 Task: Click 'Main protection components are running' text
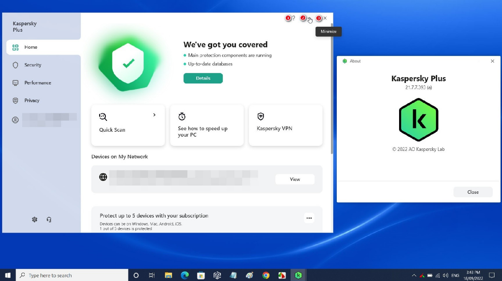pos(230,55)
